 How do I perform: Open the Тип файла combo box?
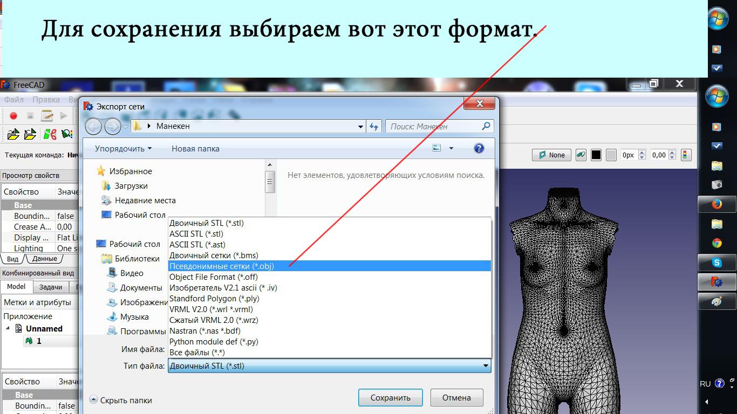pos(329,366)
